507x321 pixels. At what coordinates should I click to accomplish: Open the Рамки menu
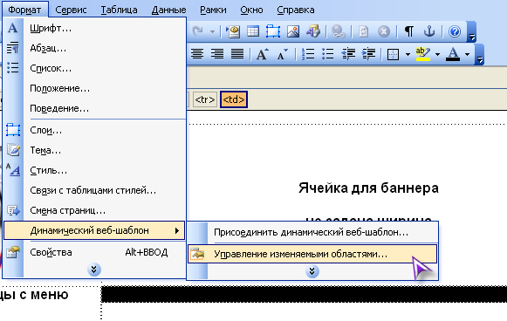click(x=213, y=10)
